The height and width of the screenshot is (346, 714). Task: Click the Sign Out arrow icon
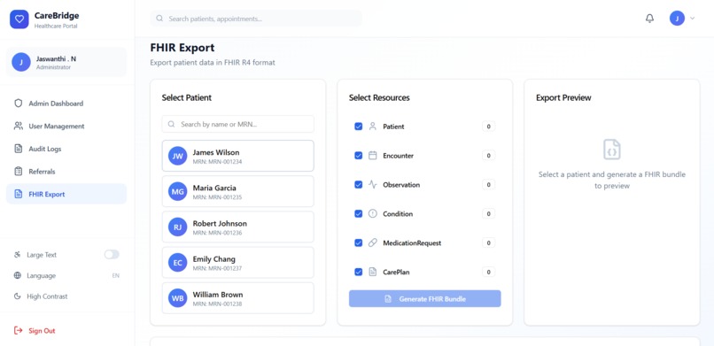click(19, 331)
